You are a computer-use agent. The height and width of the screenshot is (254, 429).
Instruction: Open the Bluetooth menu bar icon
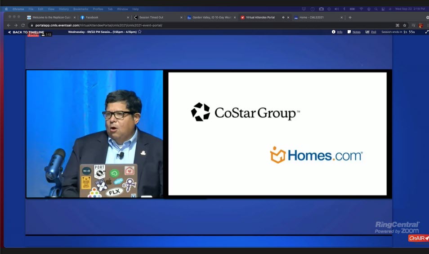[x=344, y=9]
